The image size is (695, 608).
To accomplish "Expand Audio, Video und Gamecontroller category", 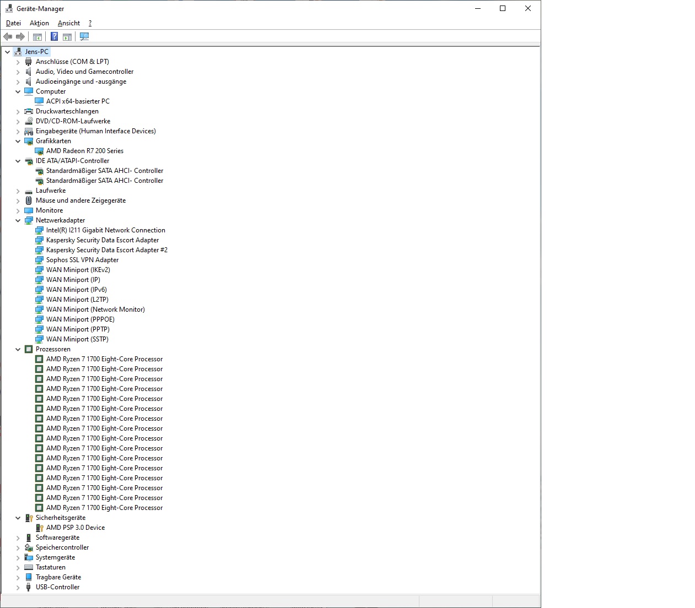I will (18, 72).
